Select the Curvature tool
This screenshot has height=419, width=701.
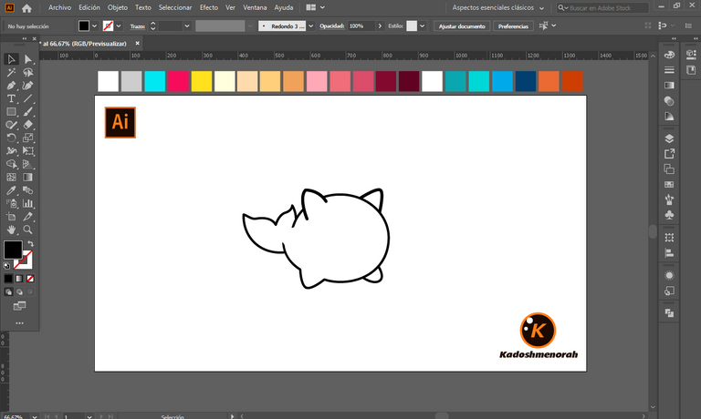(x=27, y=86)
